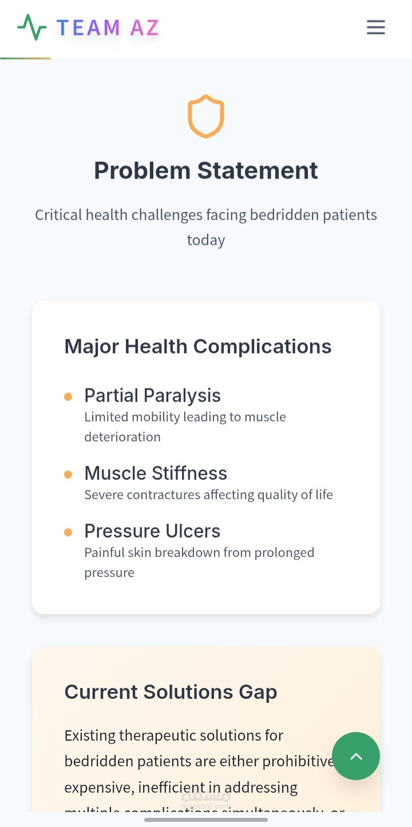
Task: Click the Partial Paralysis item title
Action: [152, 395]
